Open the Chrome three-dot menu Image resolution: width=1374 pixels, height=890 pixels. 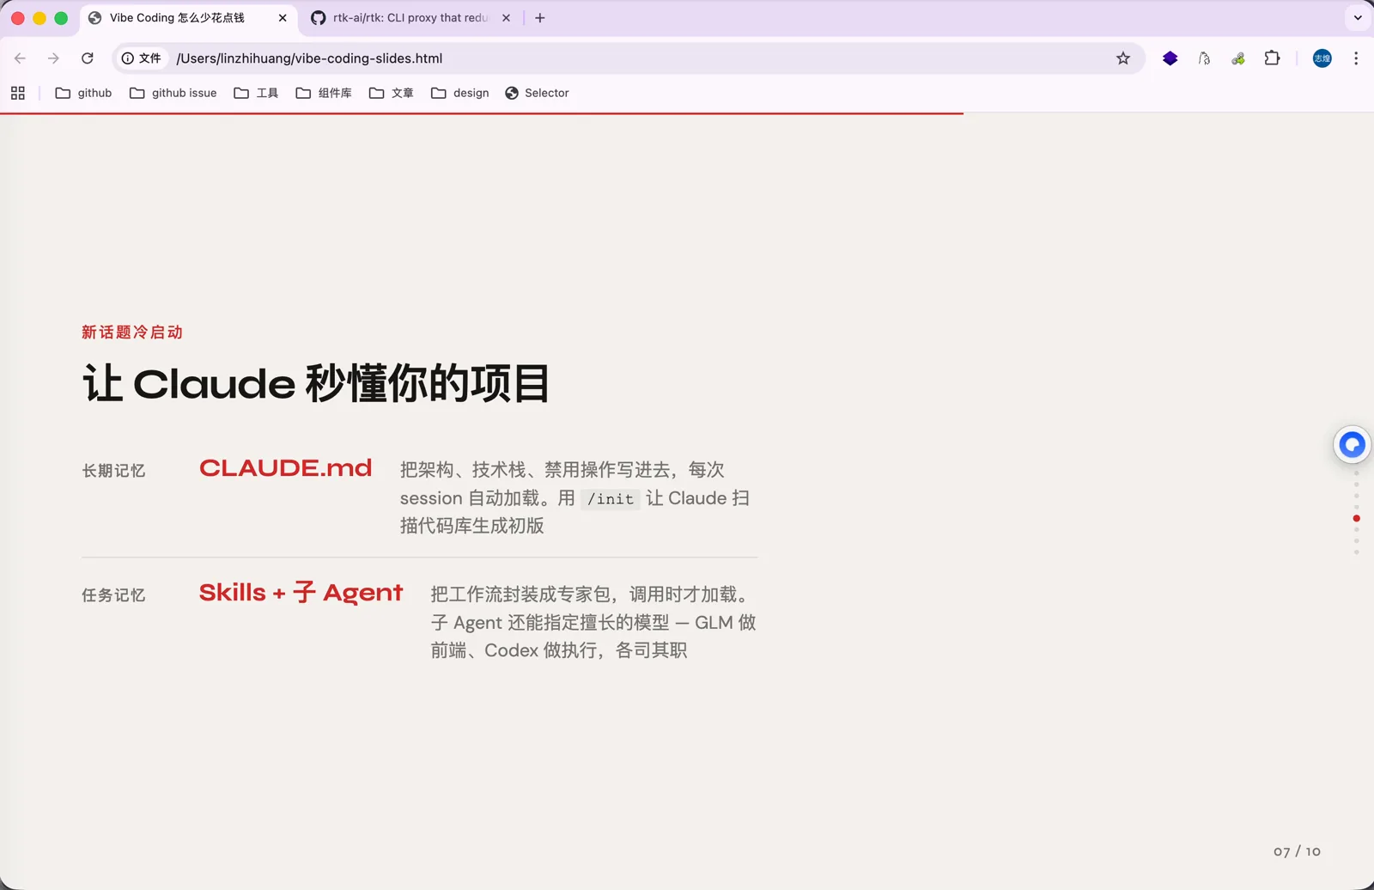tap(1356, 58)
